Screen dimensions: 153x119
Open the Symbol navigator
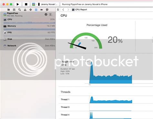pos(14,10)
